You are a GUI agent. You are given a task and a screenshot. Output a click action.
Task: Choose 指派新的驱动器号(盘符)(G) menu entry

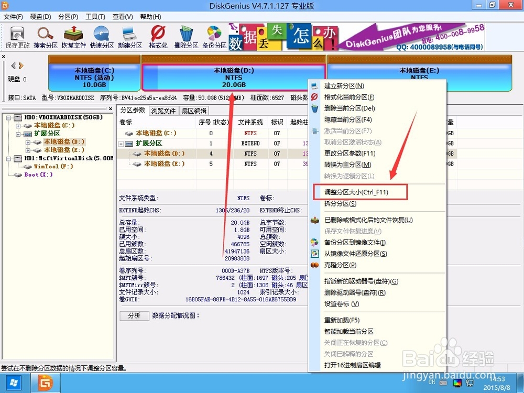tap(377, 281)
